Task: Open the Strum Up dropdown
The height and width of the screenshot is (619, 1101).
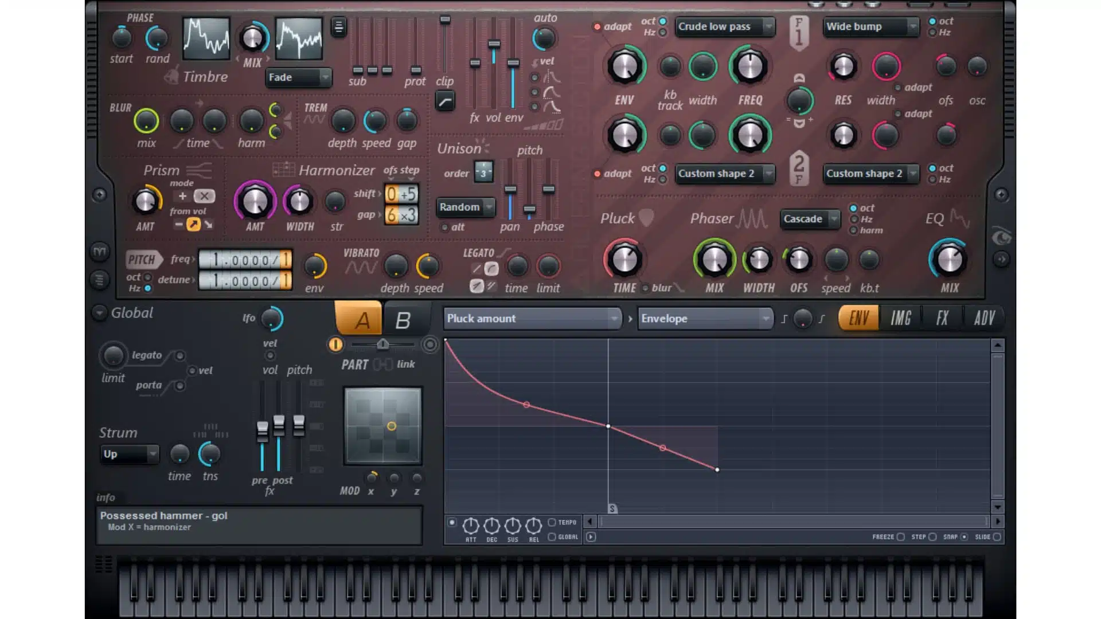Action: point(130,454)
